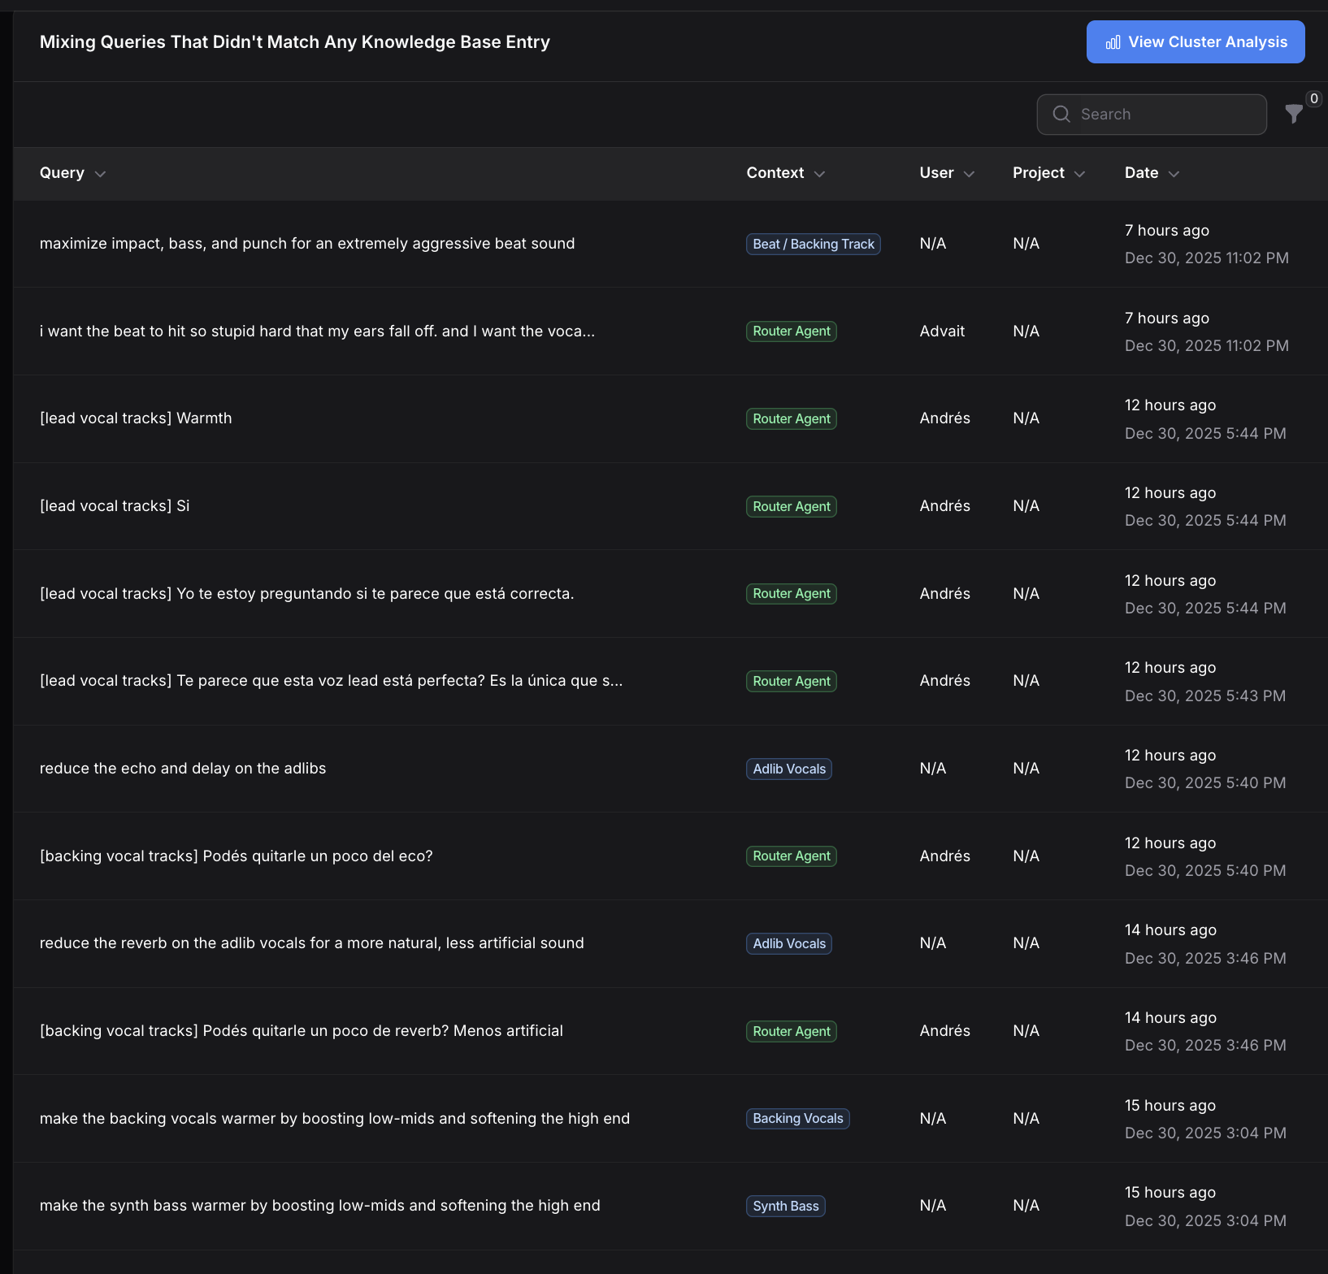1328x1274 pixels.
Task: Click the reduce reverb on adlib vocals row
Action: (312, 943)
